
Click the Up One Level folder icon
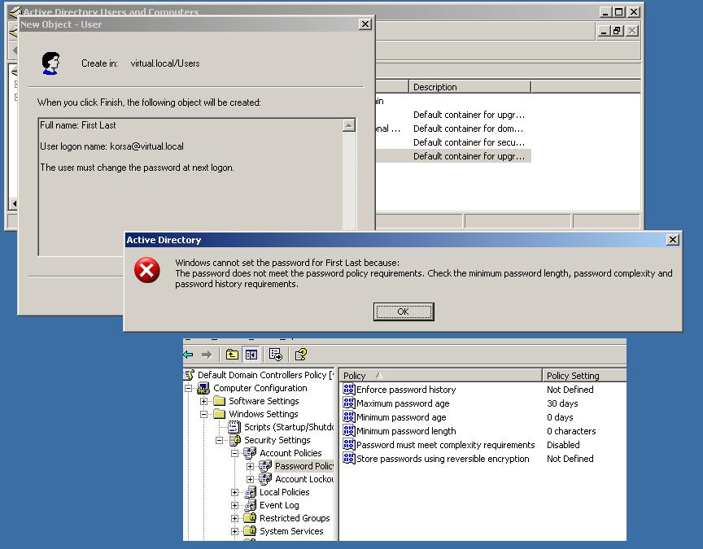[232, 355]
